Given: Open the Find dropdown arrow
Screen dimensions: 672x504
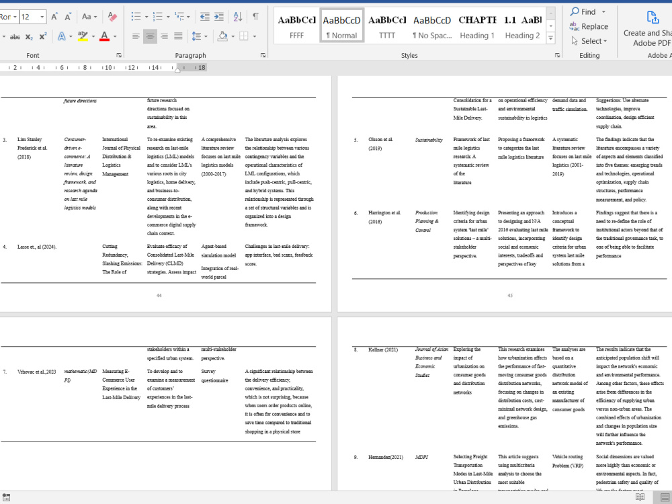Looking at the screenshot, I should tap(603, 12).
